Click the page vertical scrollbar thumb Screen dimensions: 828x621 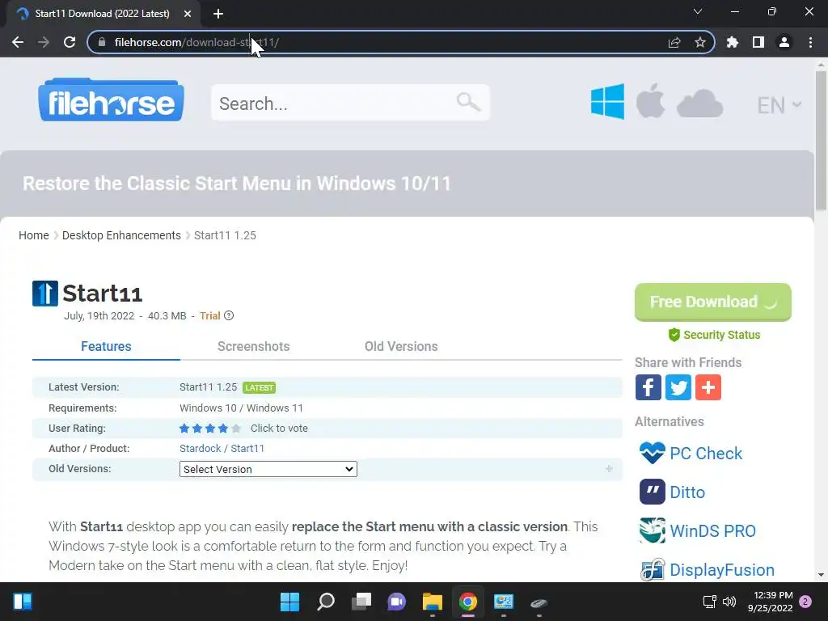821,140
